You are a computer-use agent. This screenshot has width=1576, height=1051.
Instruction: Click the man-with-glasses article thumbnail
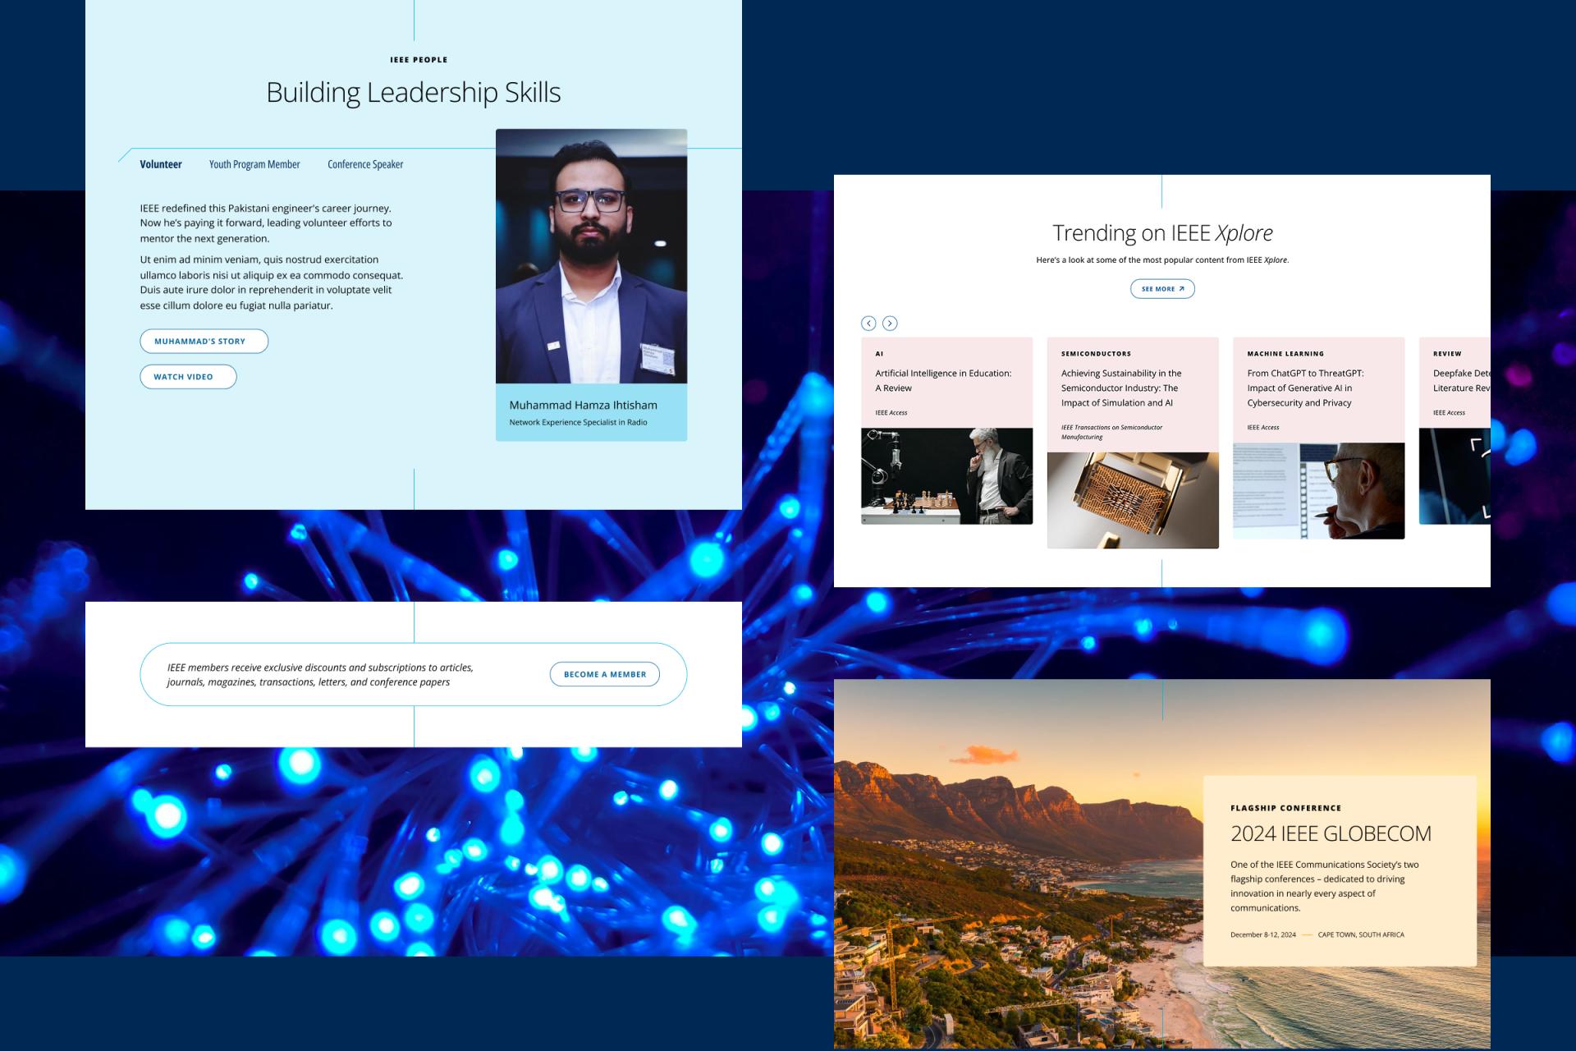[1318, 491]
